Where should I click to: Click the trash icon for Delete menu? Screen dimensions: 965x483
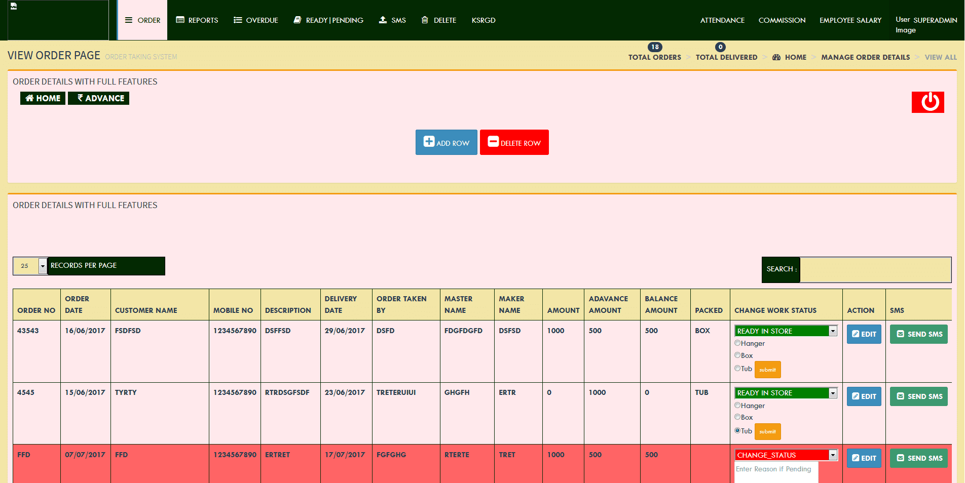tap(425, 20)
